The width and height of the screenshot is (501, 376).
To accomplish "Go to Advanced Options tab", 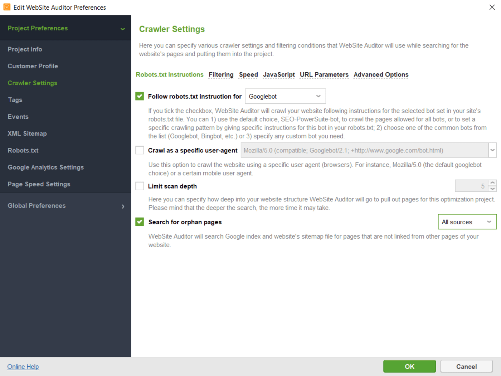I will tap(381, 74).
